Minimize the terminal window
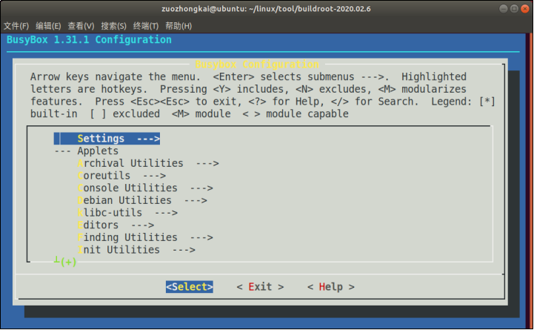The image size is (534, 330). pos(504,9)
